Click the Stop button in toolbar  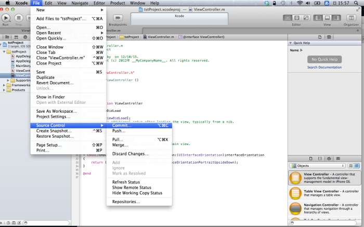coord(19,18)
